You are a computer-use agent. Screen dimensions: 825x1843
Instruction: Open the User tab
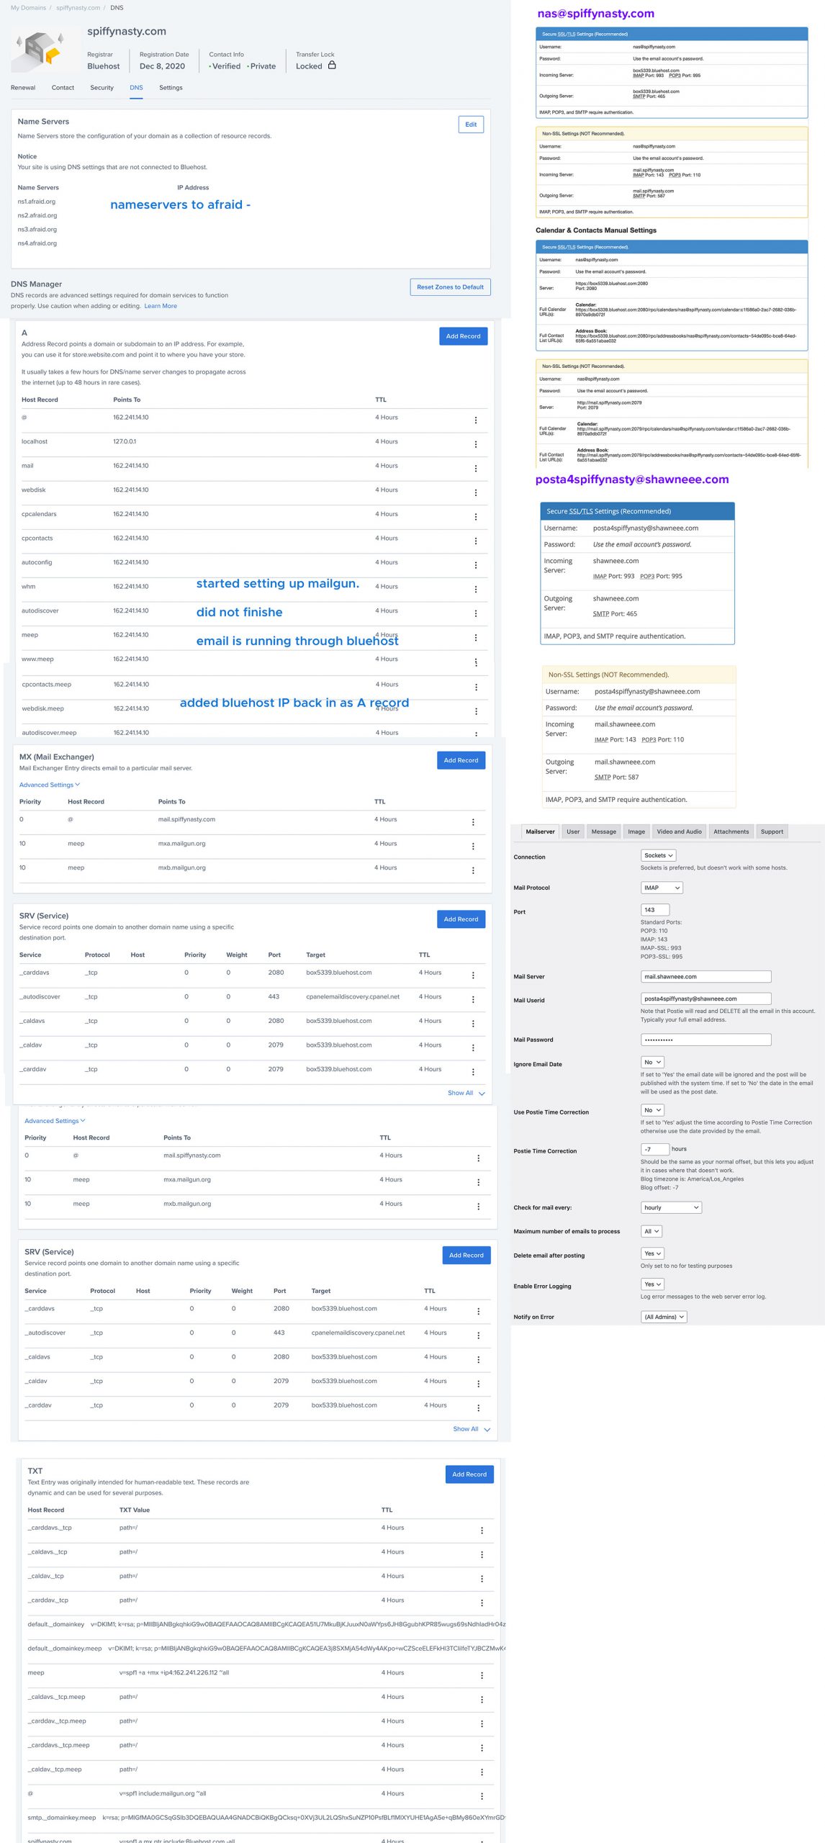(x=573, y=832)
